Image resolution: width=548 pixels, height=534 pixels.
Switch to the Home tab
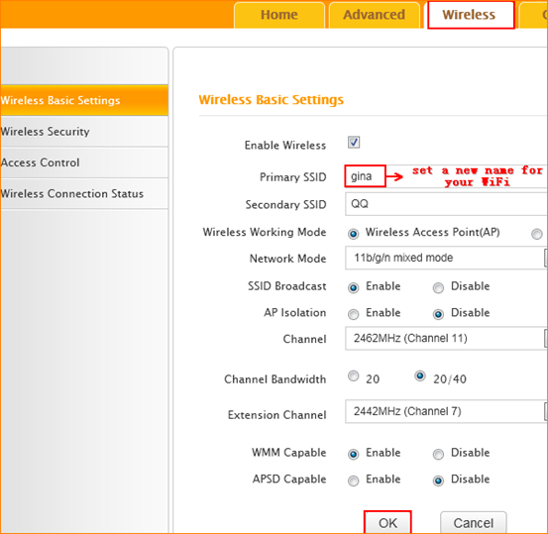point(279,15)
